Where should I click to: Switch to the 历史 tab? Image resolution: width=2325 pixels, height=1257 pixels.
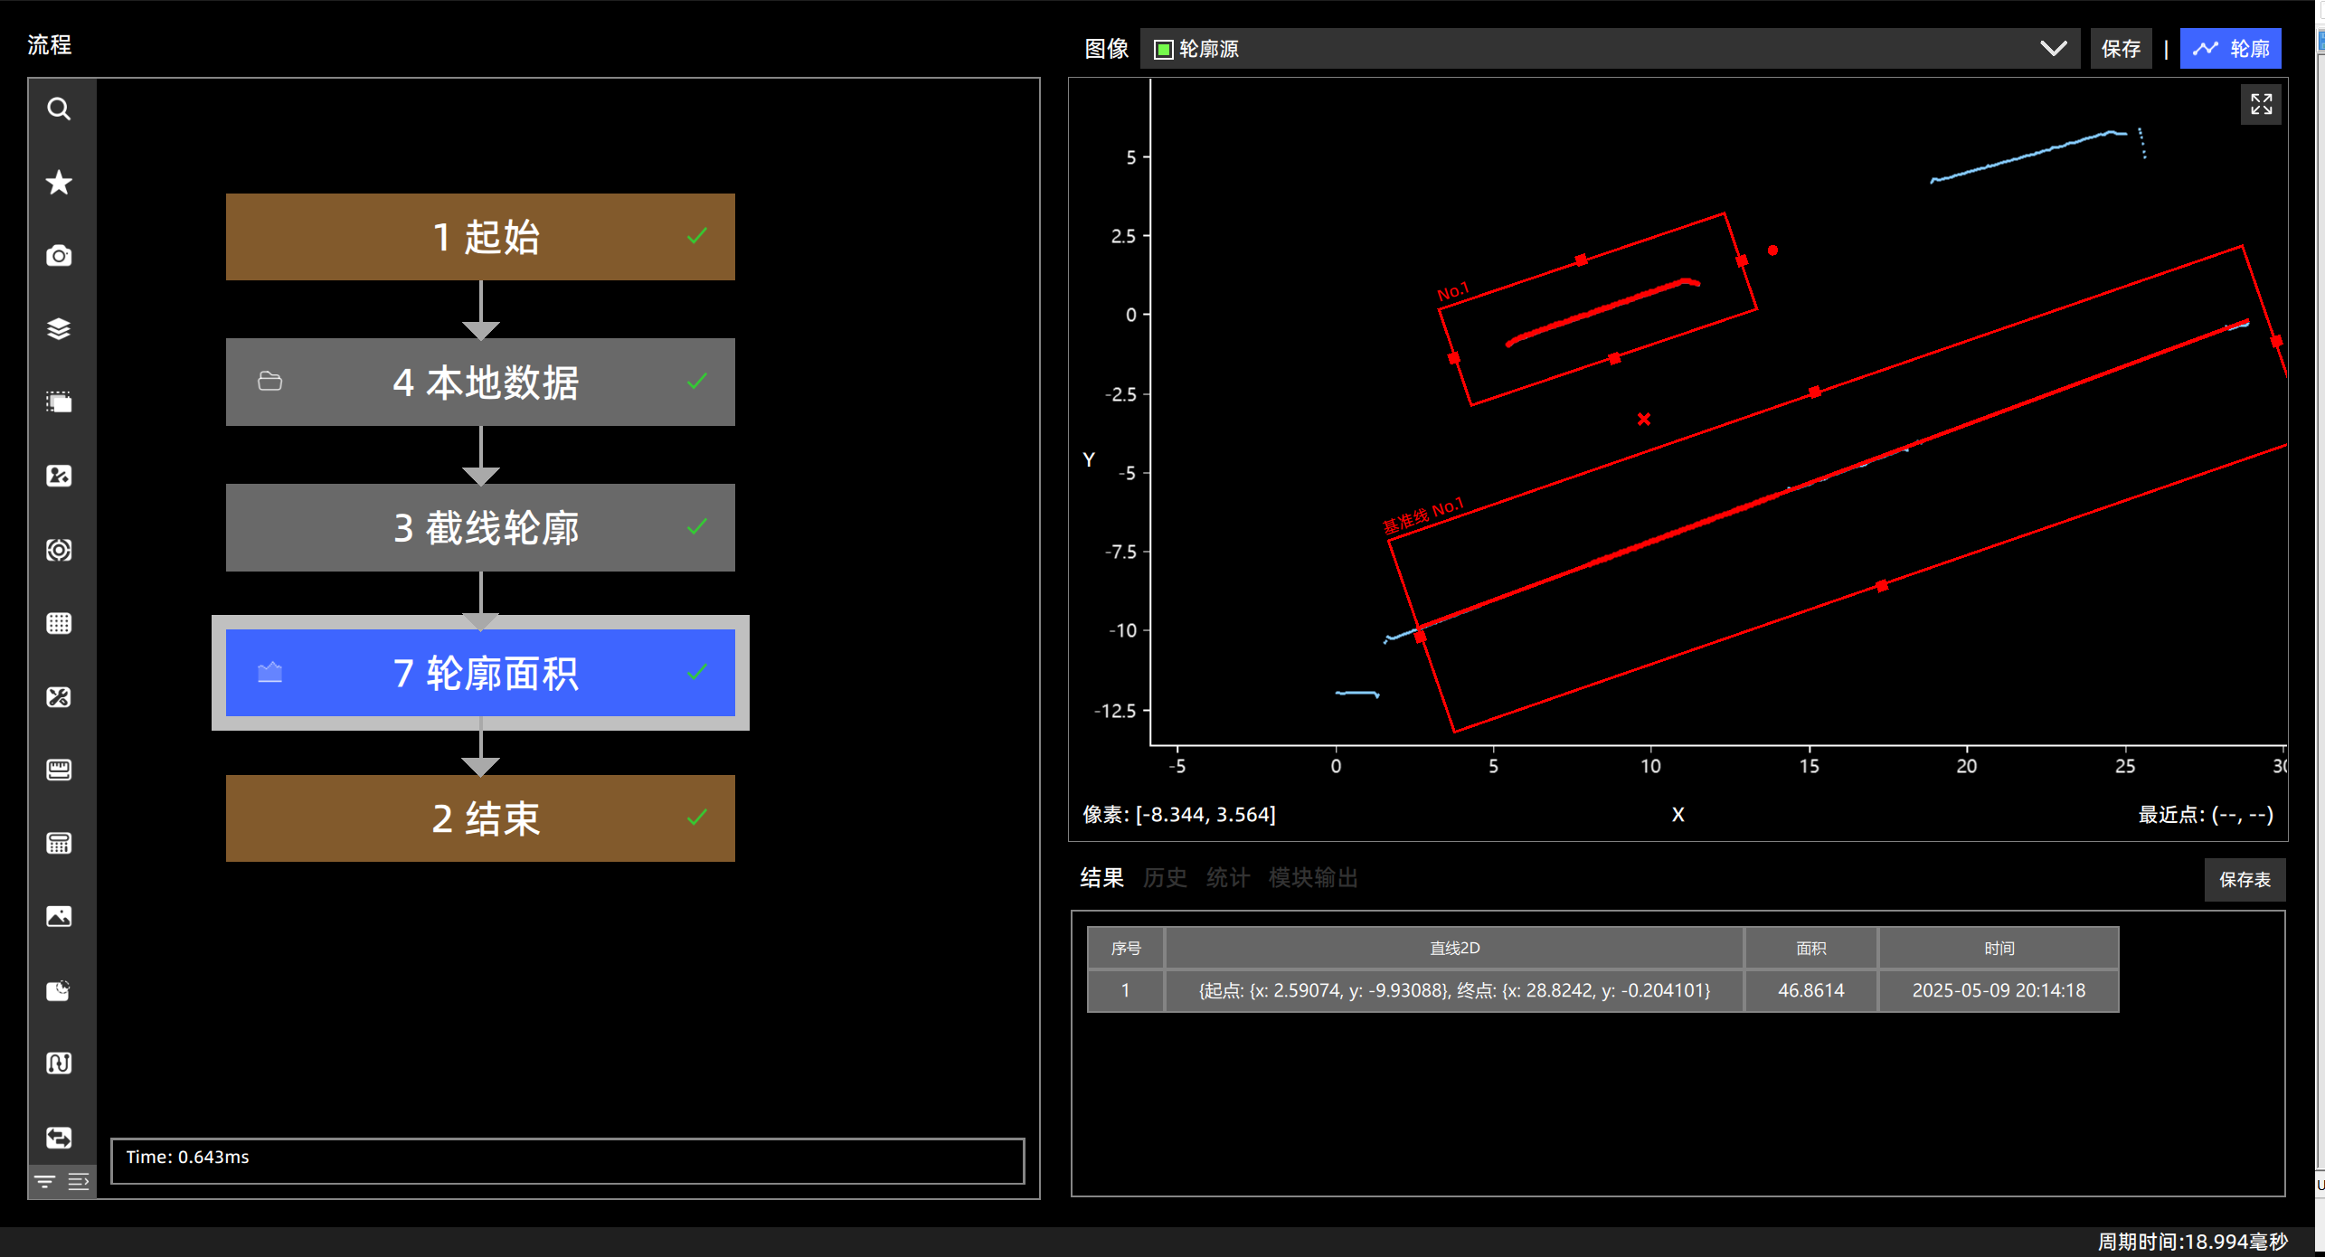pyautogui.click(x=1165, y=877)
